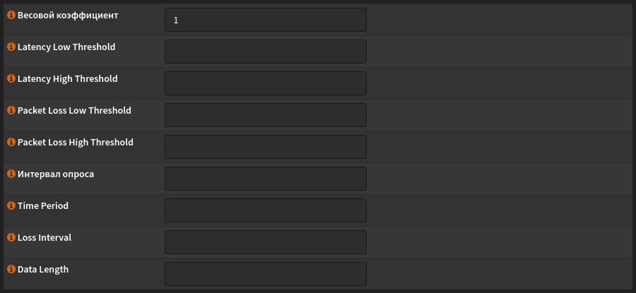Screen dimensions: 636x293
Task: Click the info icon beside Весовой коэффициент
Action: [x=11, y=15]
